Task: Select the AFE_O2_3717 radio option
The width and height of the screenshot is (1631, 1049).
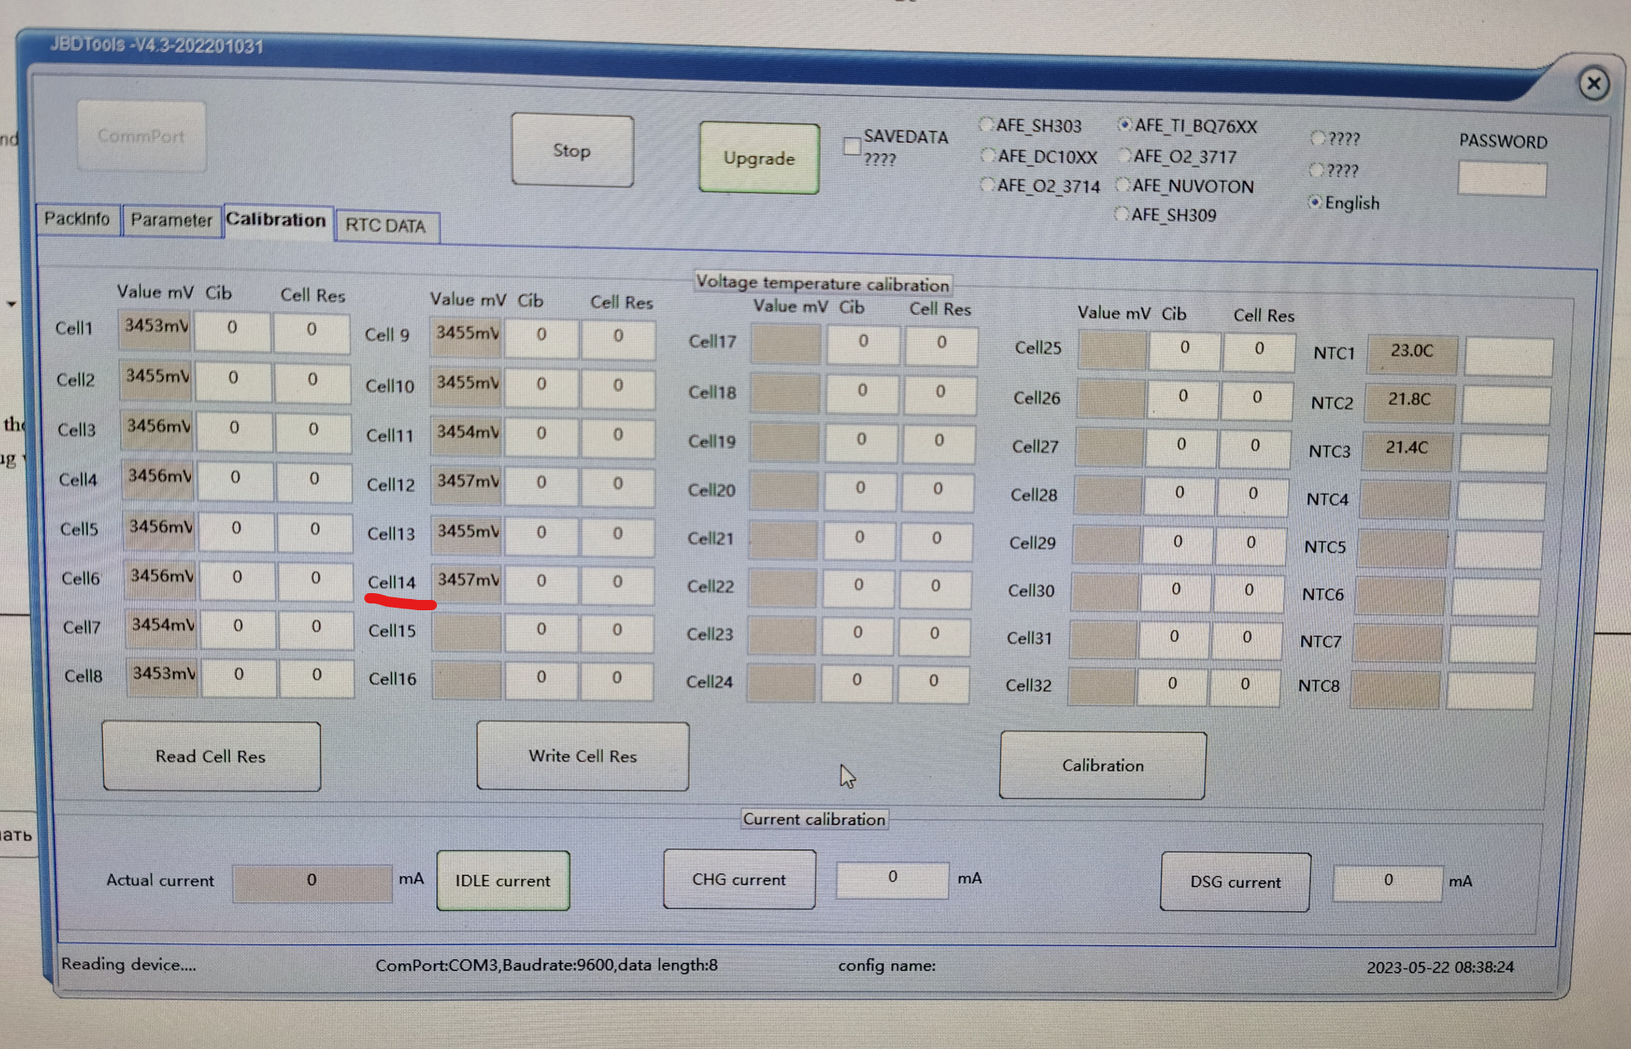Action: click(x=1124, y=155)
